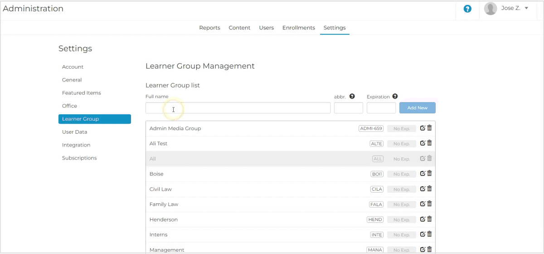The height and width of the screenshot is (254, 544).
Task: Select Learner Group in sidebar
Action: click(x=95, y=119)
